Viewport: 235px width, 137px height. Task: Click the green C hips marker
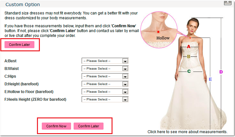[x=189, y=71]
